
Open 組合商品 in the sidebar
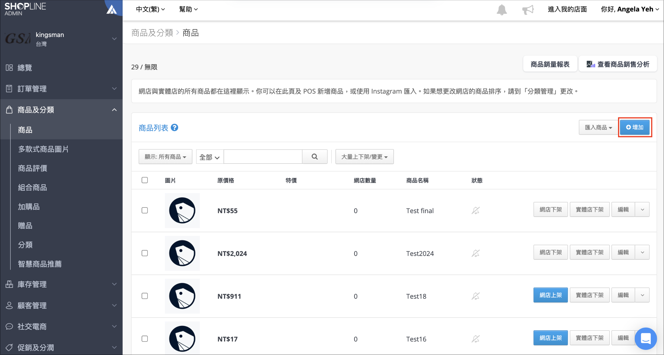(x=32, y=187)
